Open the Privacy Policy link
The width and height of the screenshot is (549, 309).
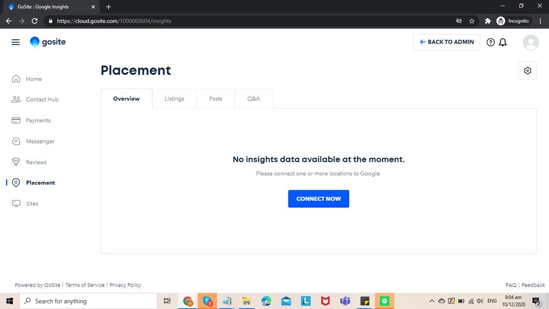pyautogui.click(x=125, y=285)
